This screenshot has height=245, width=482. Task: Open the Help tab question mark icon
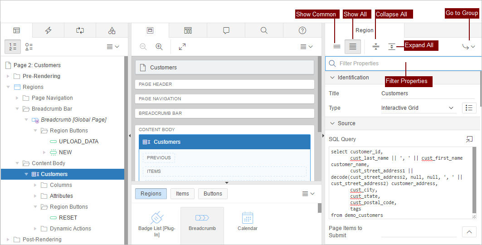302,30
